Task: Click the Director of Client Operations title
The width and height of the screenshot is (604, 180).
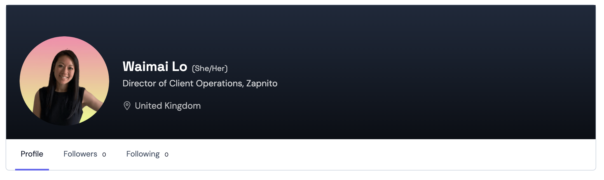Action: click(x=183, y=83)
